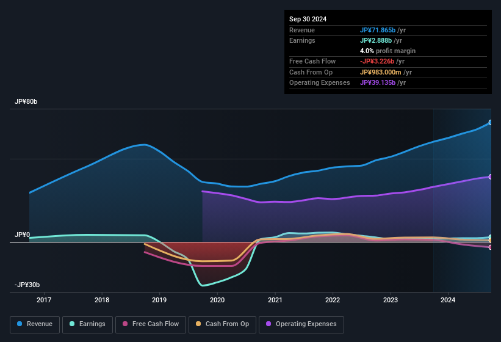Select the Revenue line endpoint marker
Image resolution: width=501 pixels, height=342 pixels.
491,123
